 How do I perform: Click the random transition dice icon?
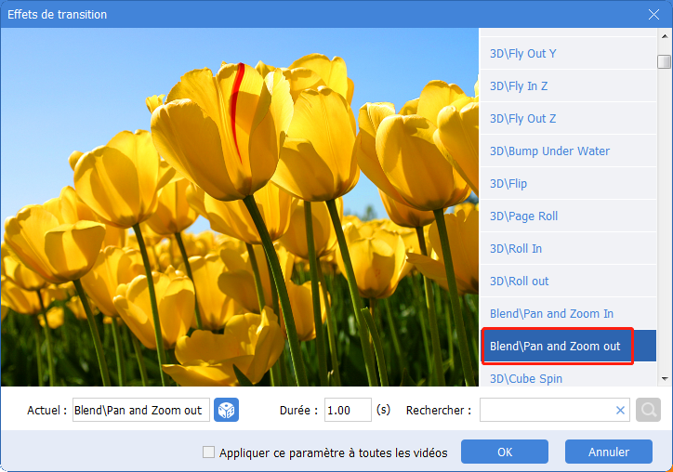pyautogui.click(x=226, y=410)
